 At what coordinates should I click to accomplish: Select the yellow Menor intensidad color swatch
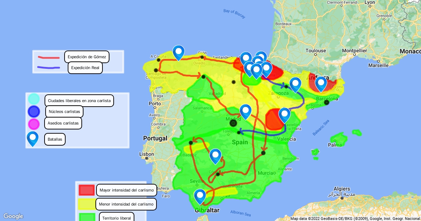pos(86,204)
